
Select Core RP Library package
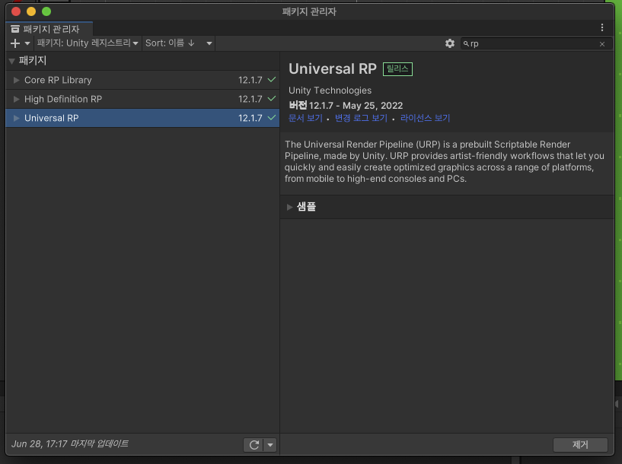(x=143, y=80)
